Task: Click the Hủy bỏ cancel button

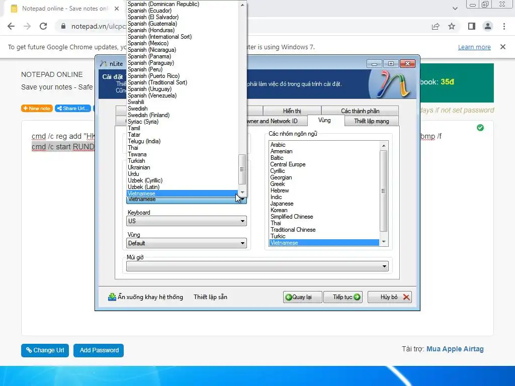Action: tap(390, 297)
